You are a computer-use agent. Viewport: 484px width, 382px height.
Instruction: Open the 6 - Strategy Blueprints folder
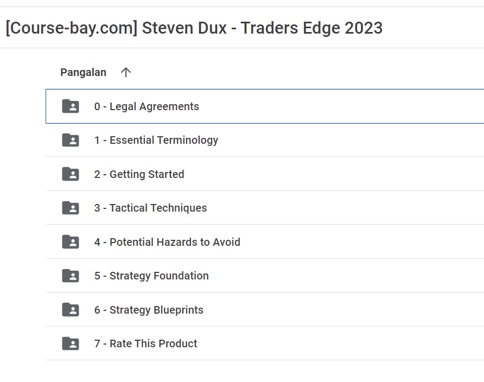click(149, 310)
